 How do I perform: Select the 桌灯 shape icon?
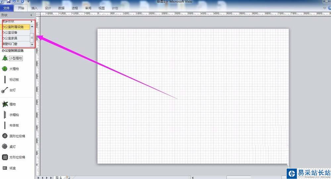(x=5, y=146)
